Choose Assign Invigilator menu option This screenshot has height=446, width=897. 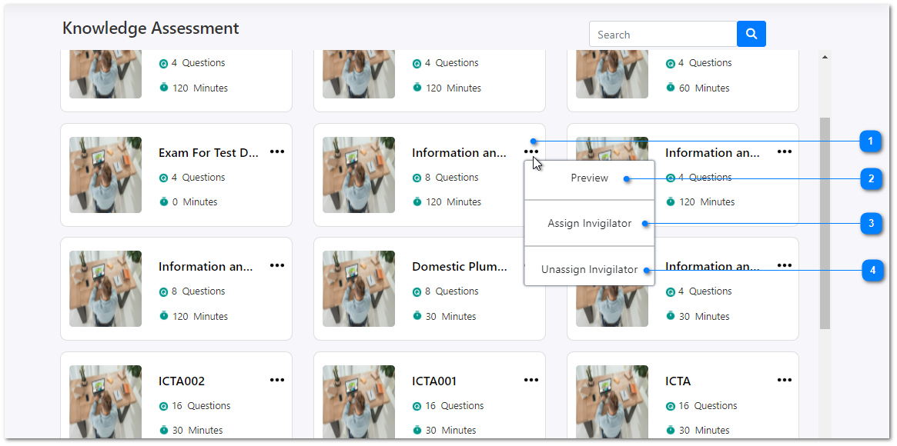pos(589,224)
